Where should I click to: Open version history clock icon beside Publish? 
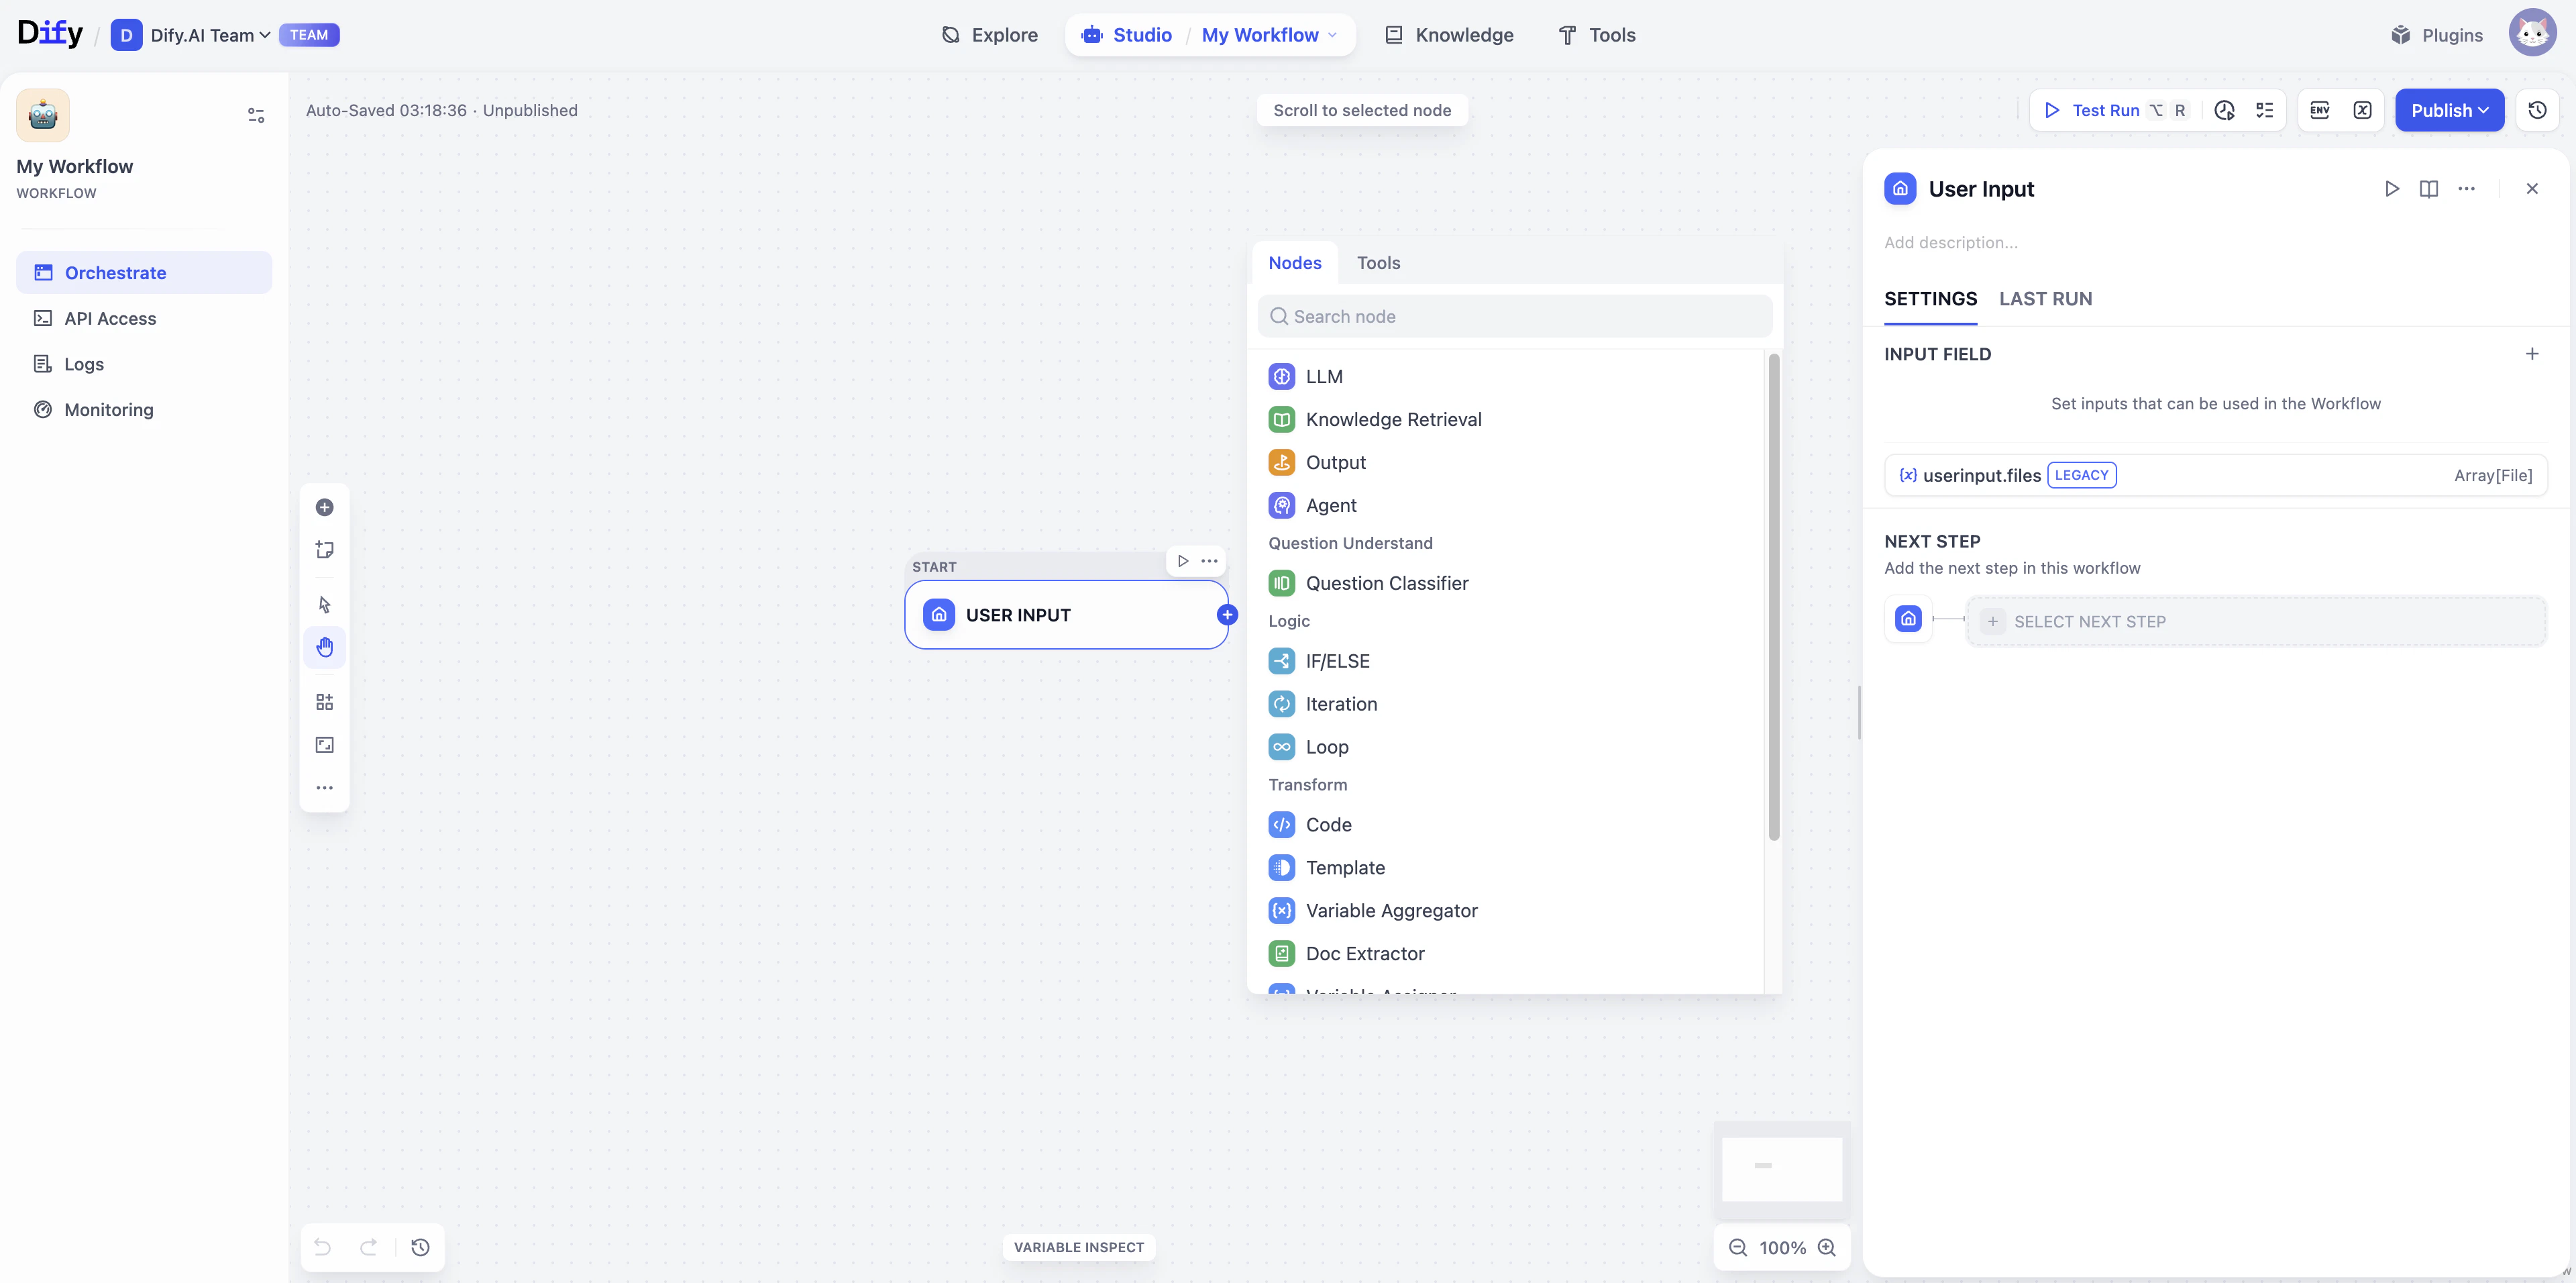point(2537,110)
